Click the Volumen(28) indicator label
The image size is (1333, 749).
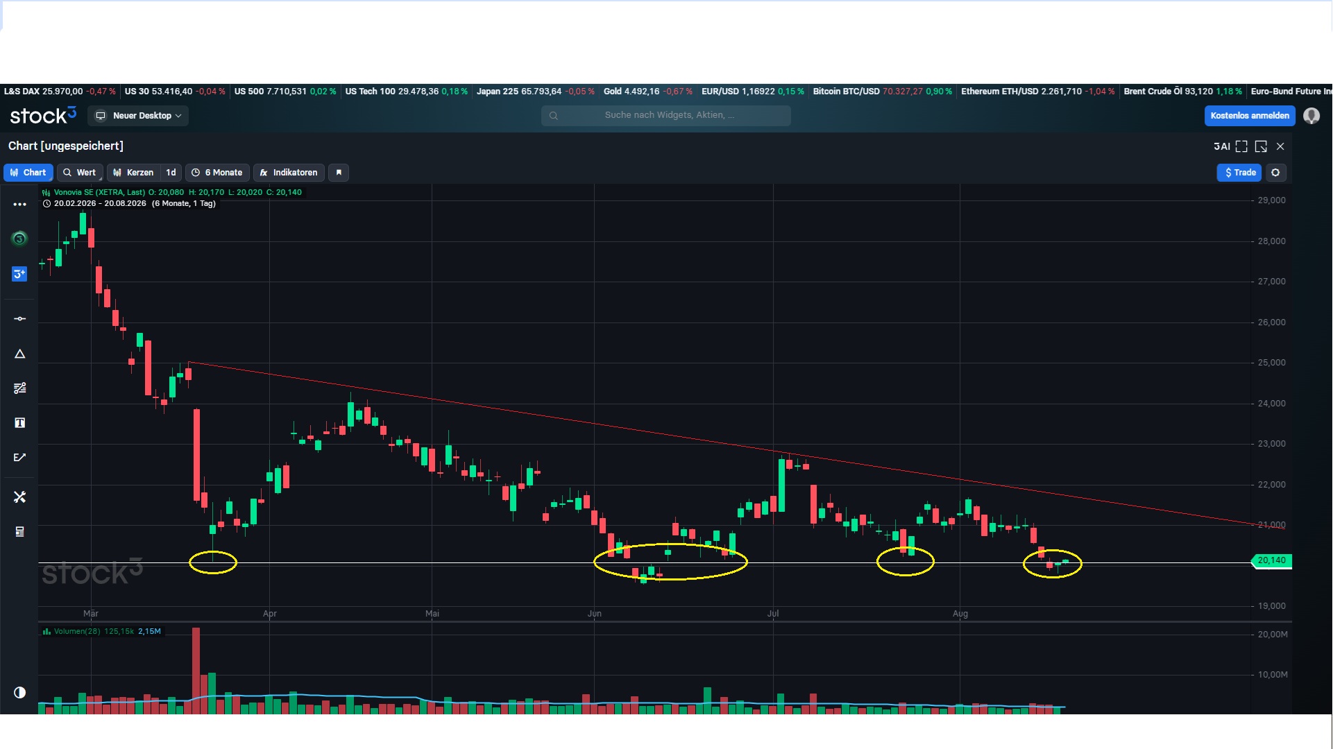pyautogui.click(x=77, y=632)
